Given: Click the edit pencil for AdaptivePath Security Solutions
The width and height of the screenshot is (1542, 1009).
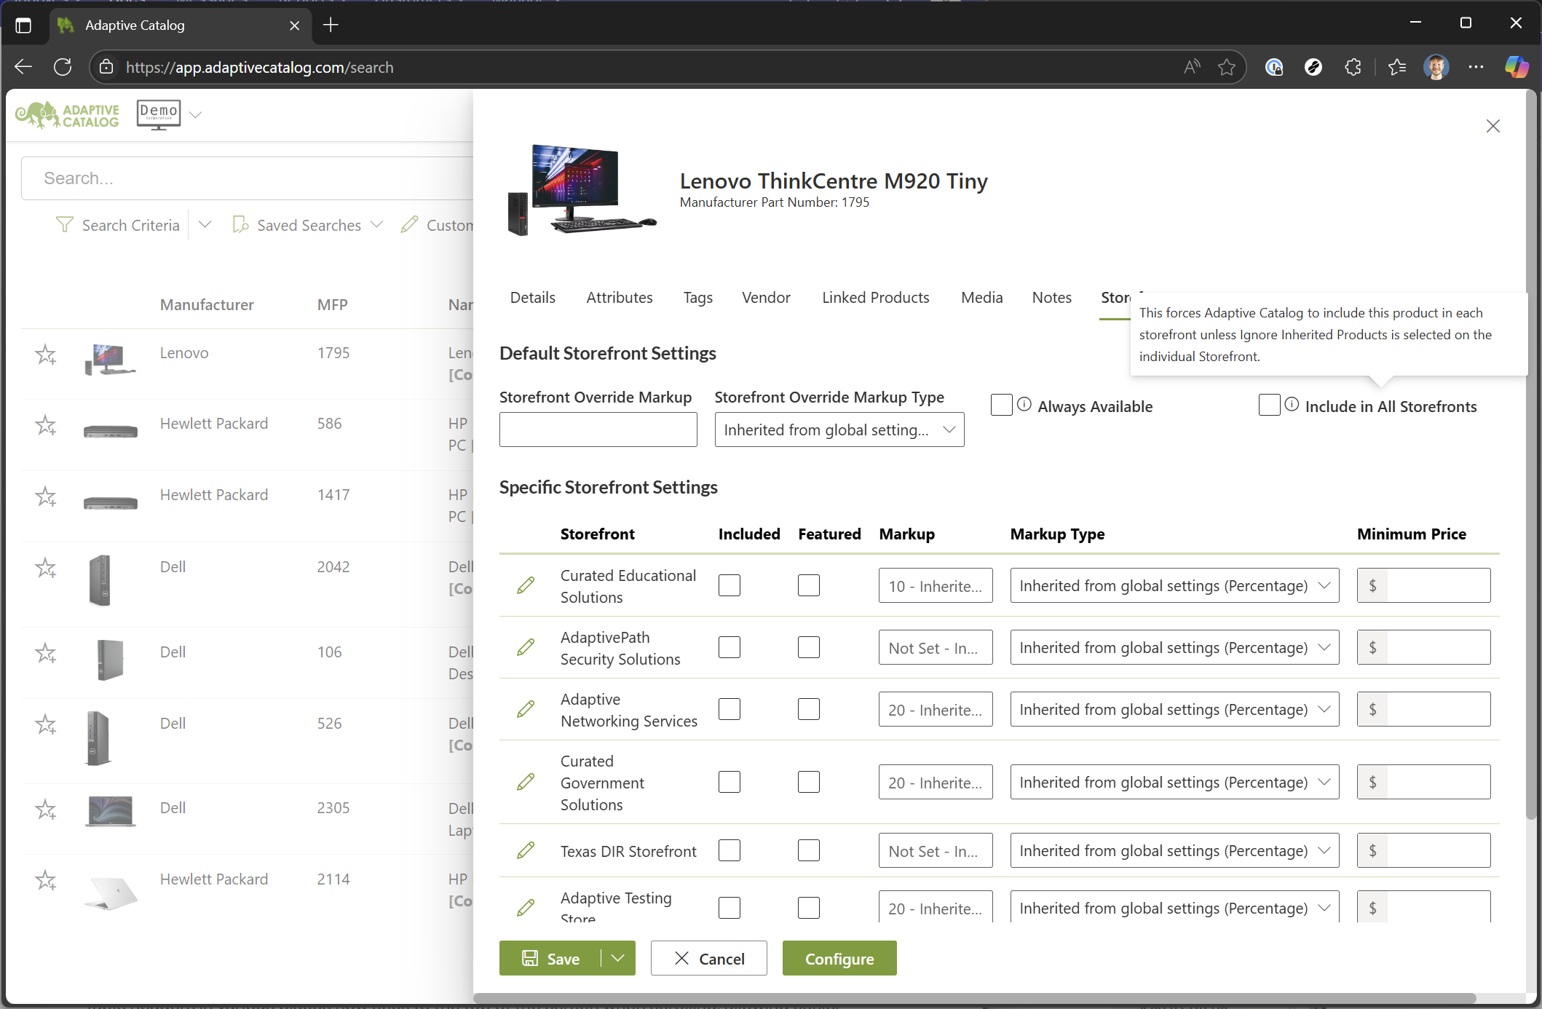Looking at the screenshot, I should coord(526,647).
